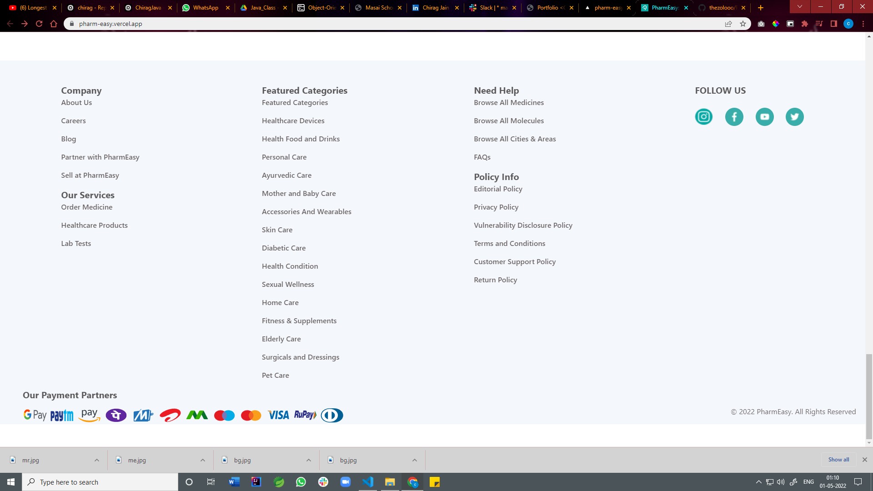Image resolution: width=873 pixels, height=491 pixels.
Task: Open the Privacy Policy link
Action: tap(496, 207)
